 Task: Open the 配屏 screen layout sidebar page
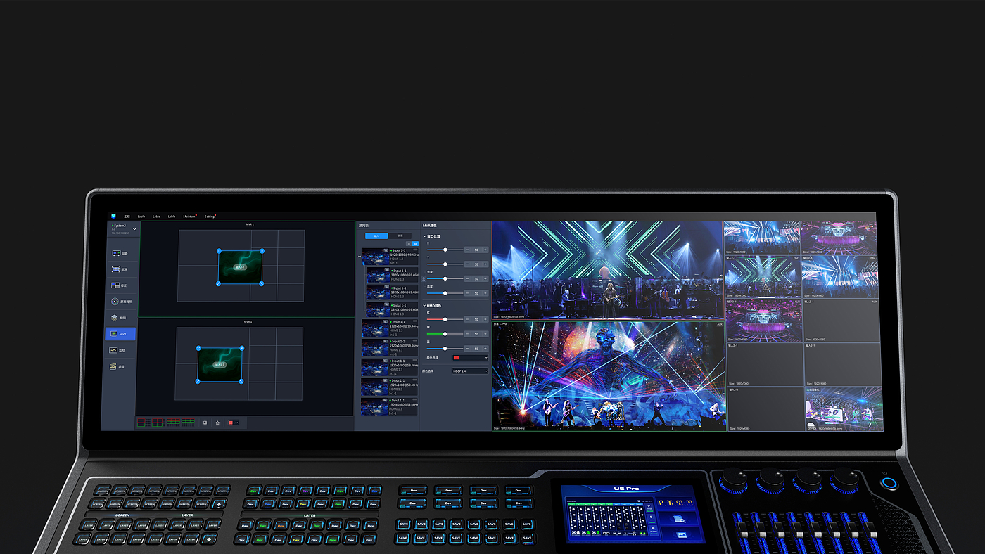(120, 269)
